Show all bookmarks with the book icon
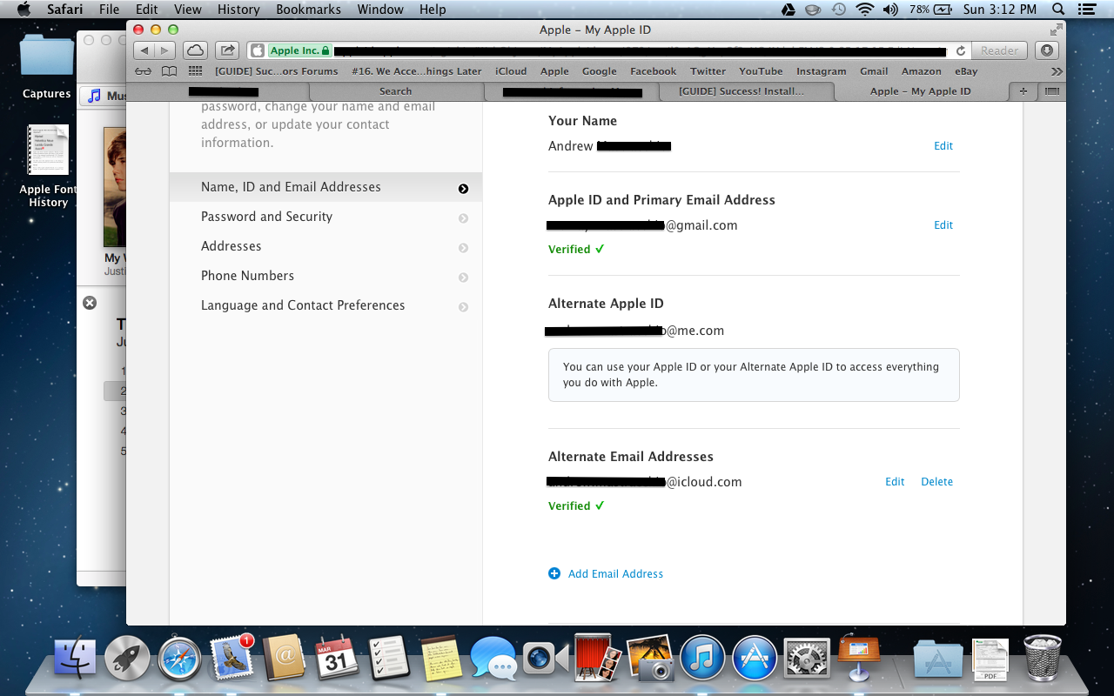This screenshot has height=696, width=1114. click(170, 71)
